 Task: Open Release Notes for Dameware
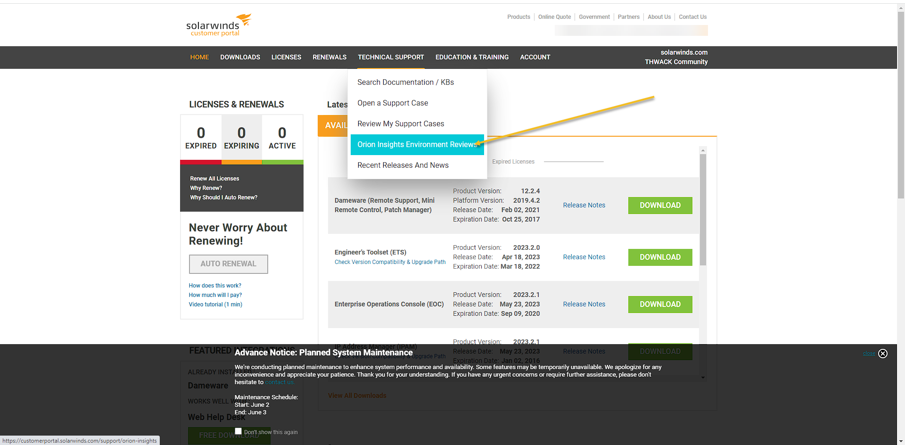584,205
